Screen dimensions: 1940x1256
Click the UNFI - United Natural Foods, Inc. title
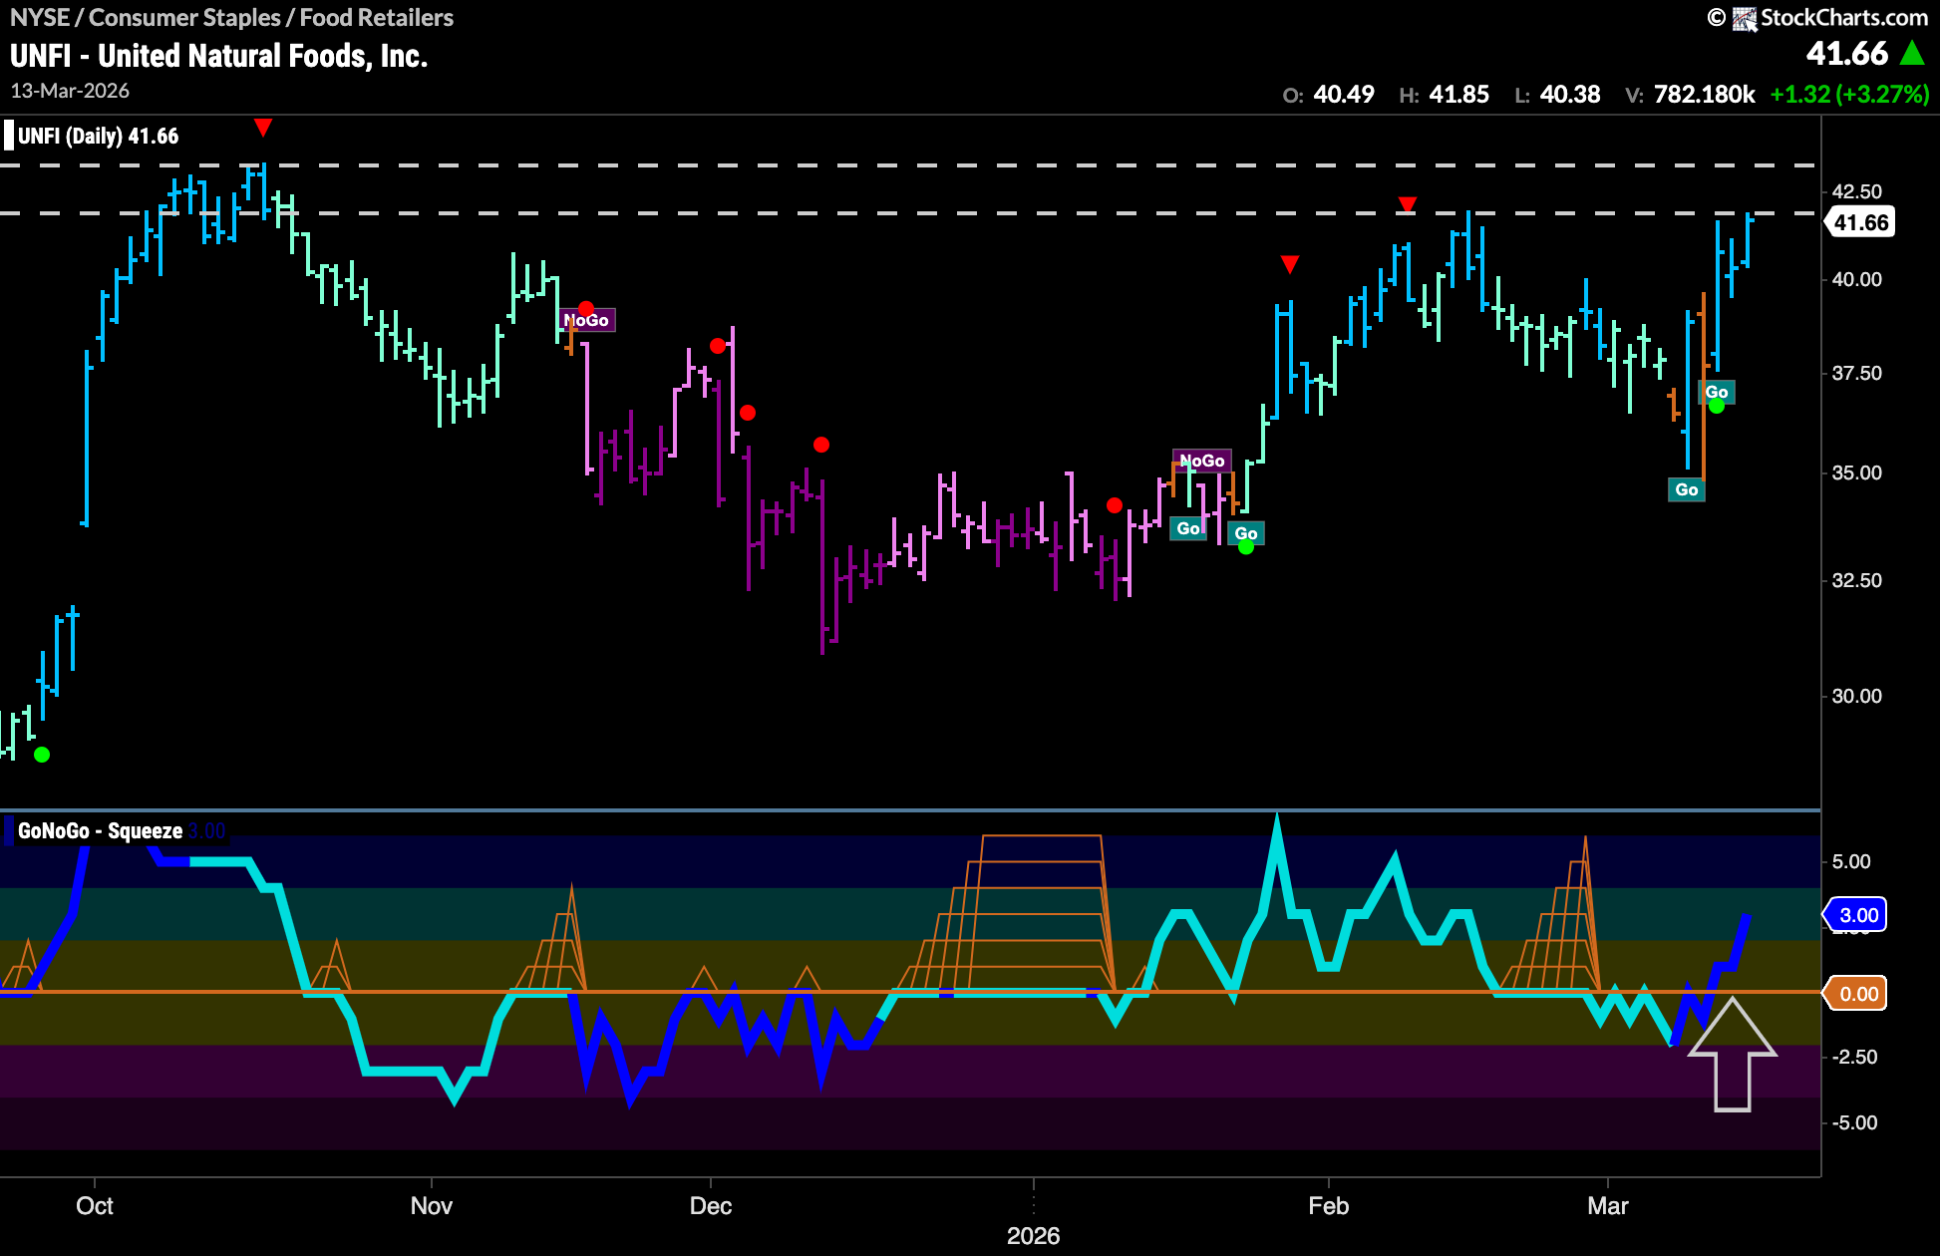[x=218, y=56]
